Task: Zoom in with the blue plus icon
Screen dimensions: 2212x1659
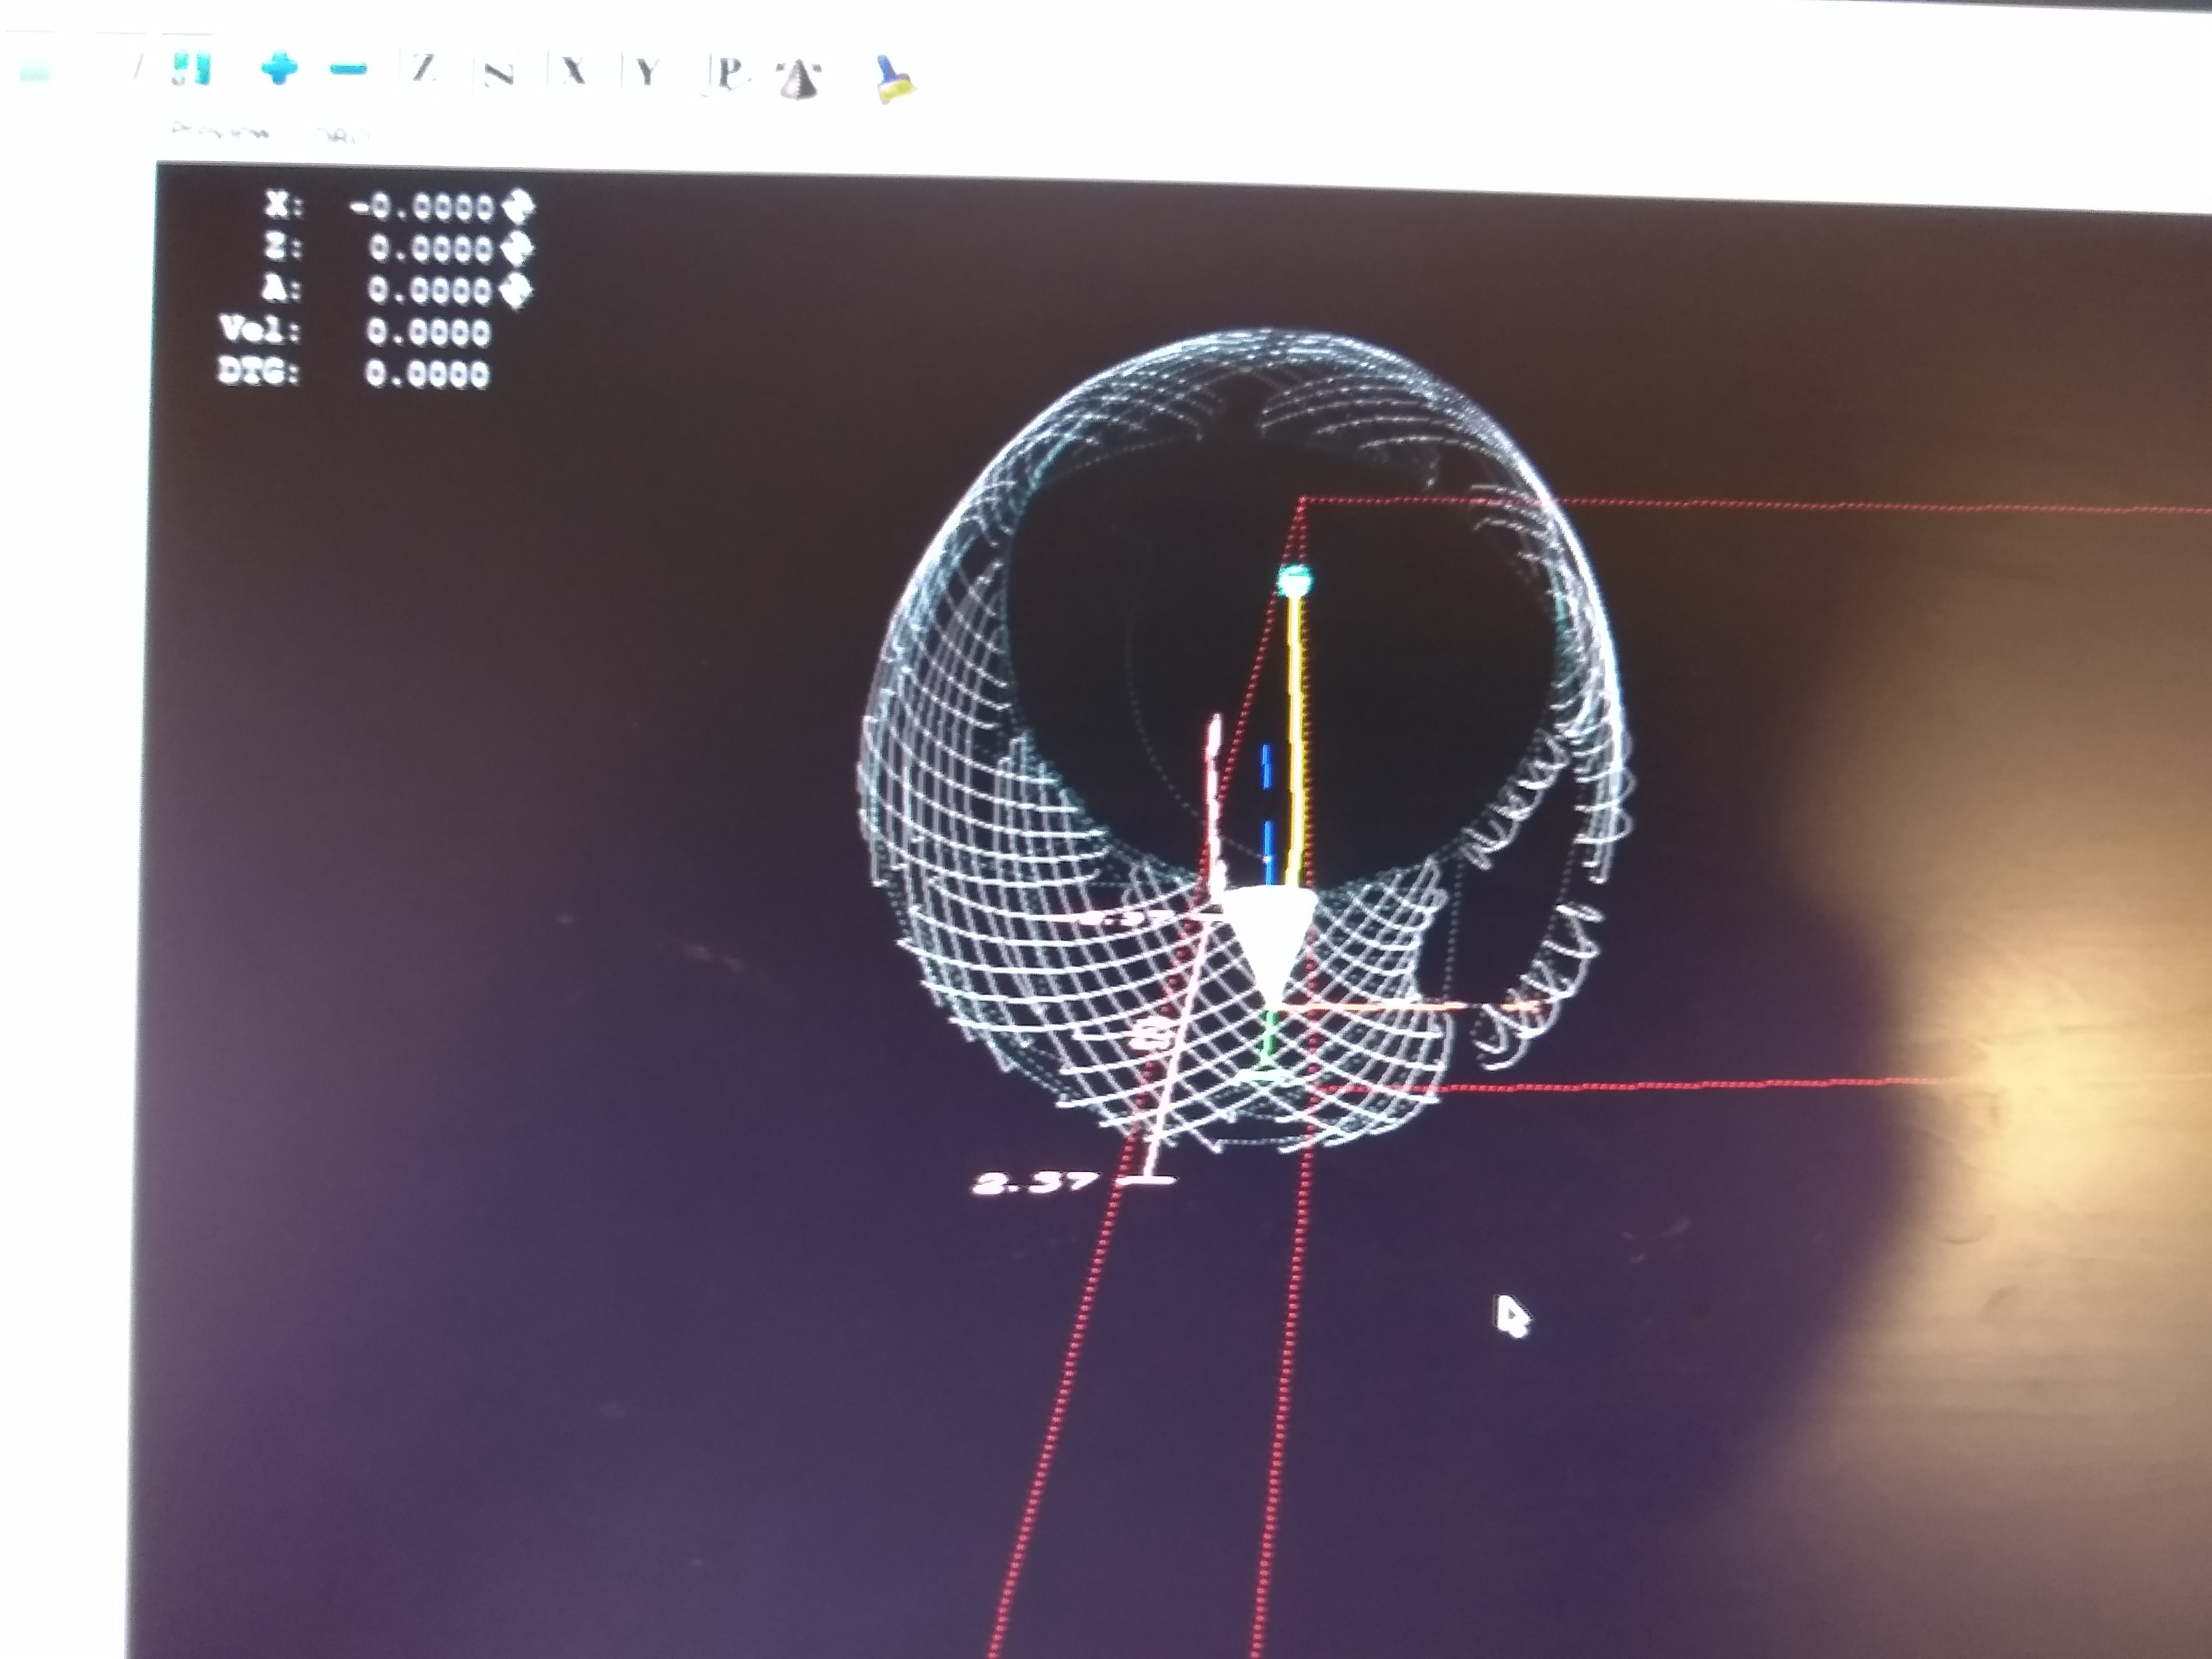Action: [x=279, y=68]
